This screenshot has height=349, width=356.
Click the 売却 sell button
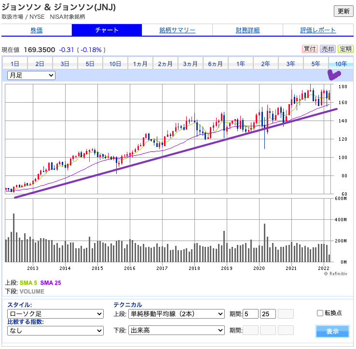click(328, 49)
